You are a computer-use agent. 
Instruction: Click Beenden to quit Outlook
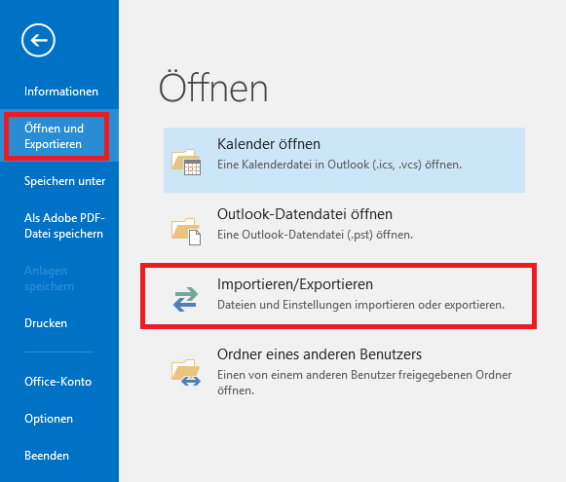[47, 456]
